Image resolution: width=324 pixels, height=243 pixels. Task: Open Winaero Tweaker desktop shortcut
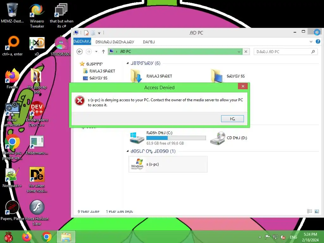pyautogui.click(x=37, y=15)
